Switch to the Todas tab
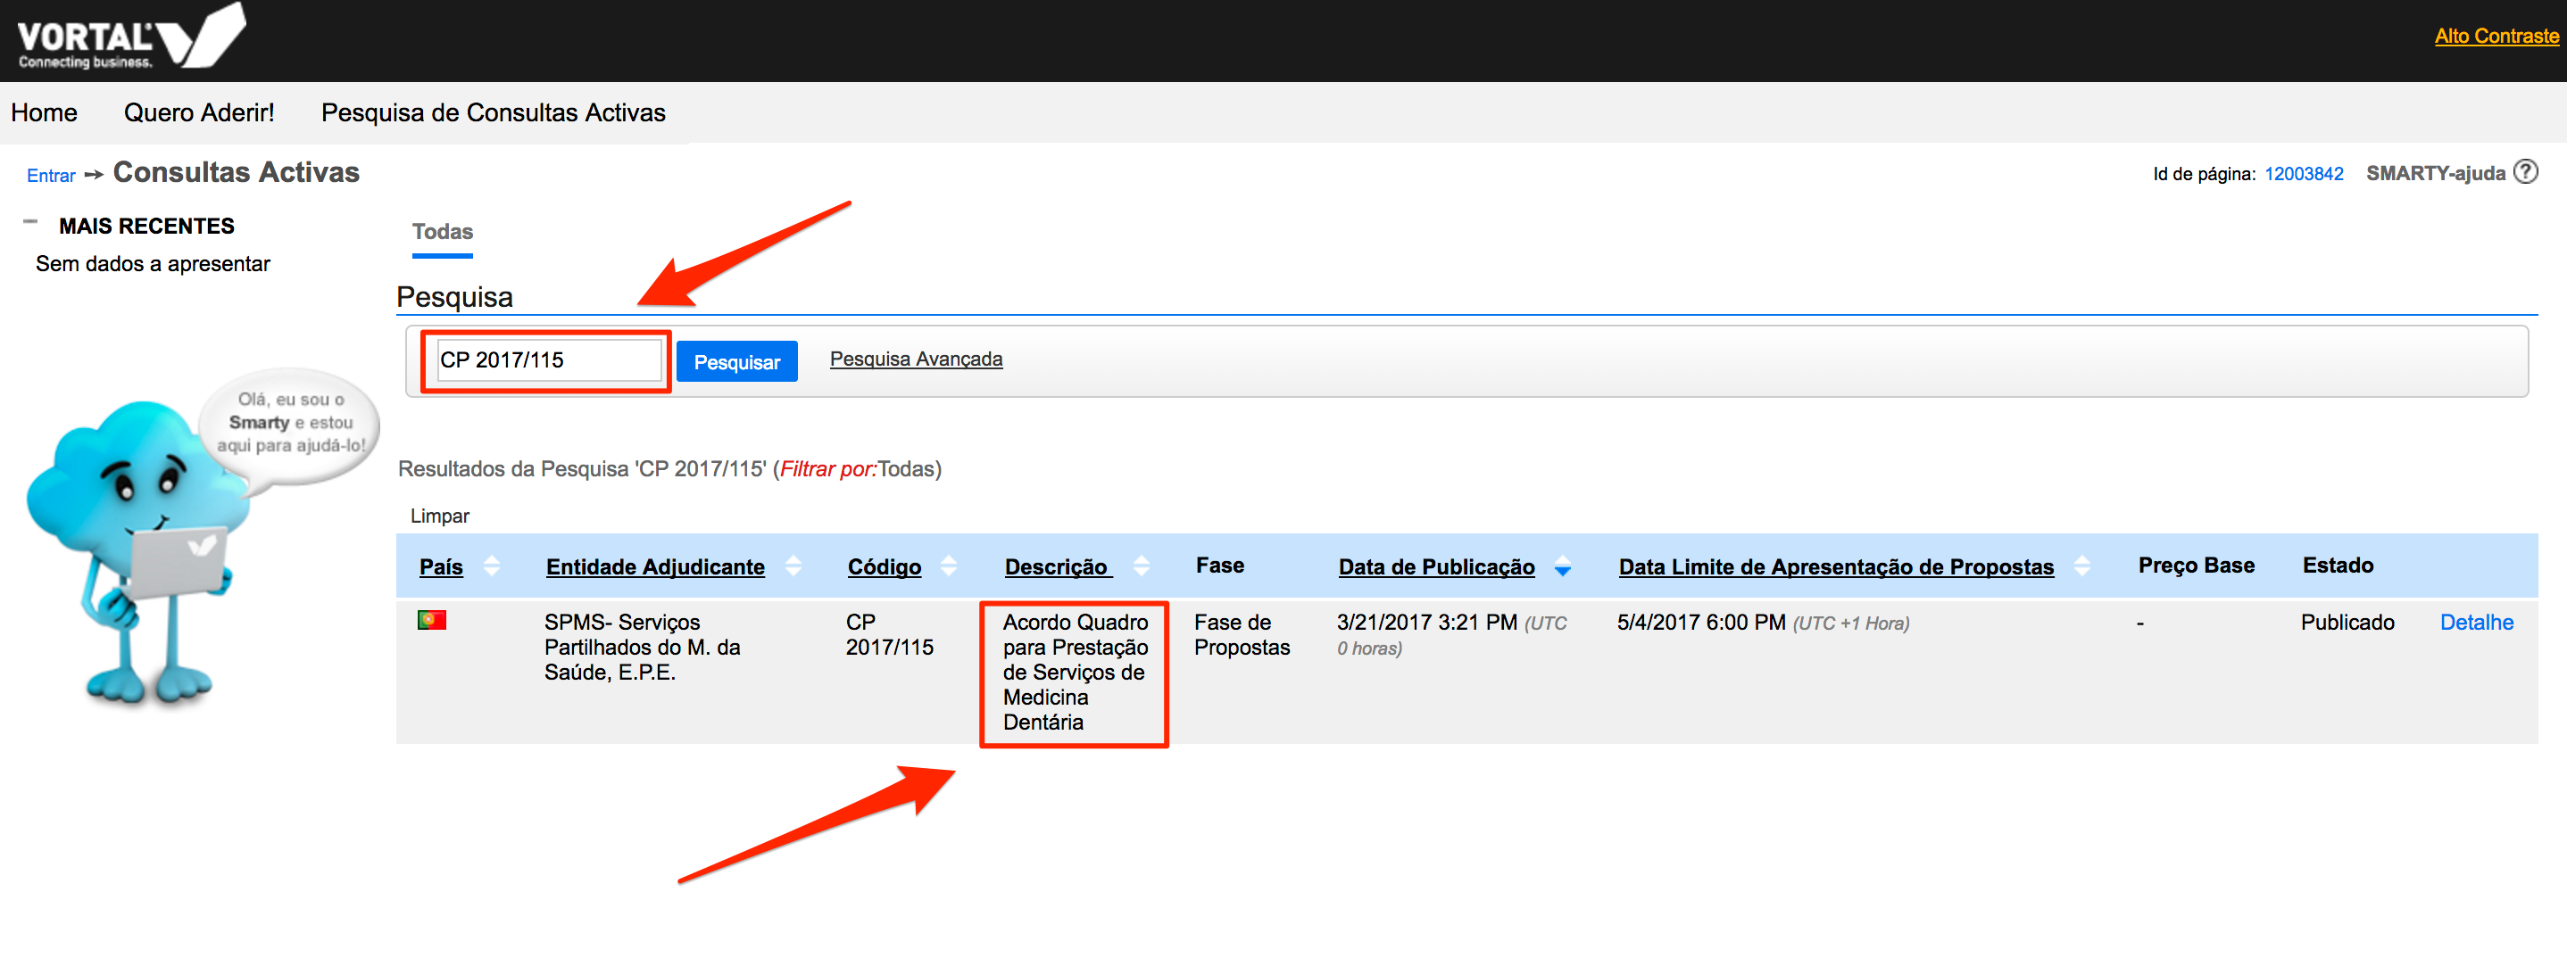2567x958 pixels. [x=443, y=232]
